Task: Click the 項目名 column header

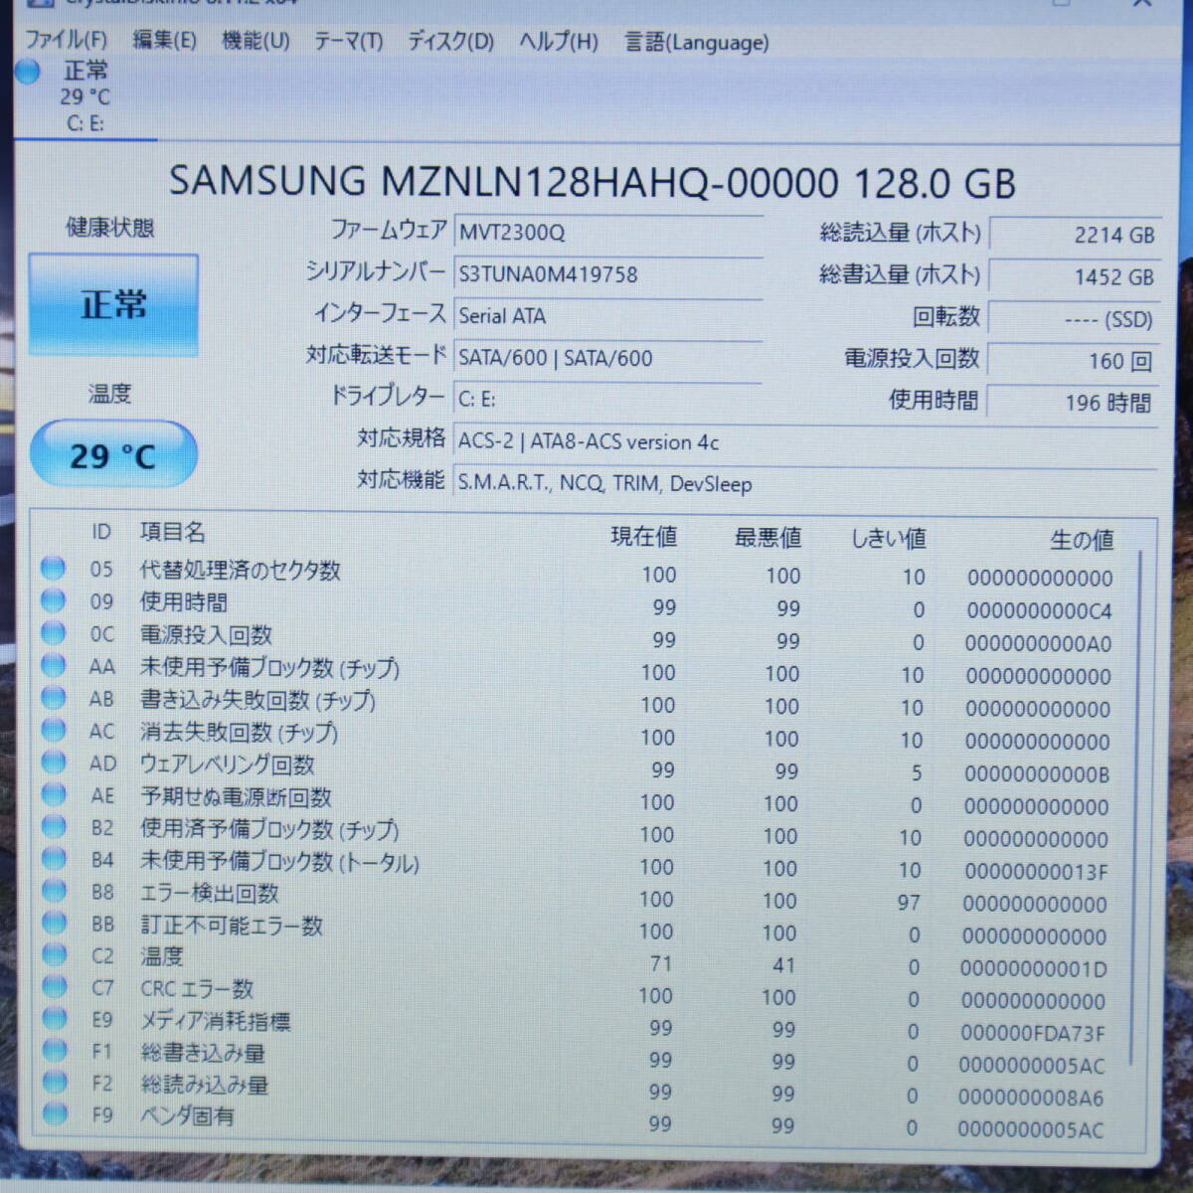Action: click(172, 533)
